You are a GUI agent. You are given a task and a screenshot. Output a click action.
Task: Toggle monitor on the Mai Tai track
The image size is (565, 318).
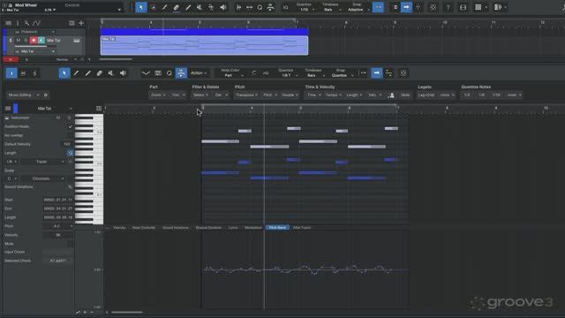click(x=41, y=41)
